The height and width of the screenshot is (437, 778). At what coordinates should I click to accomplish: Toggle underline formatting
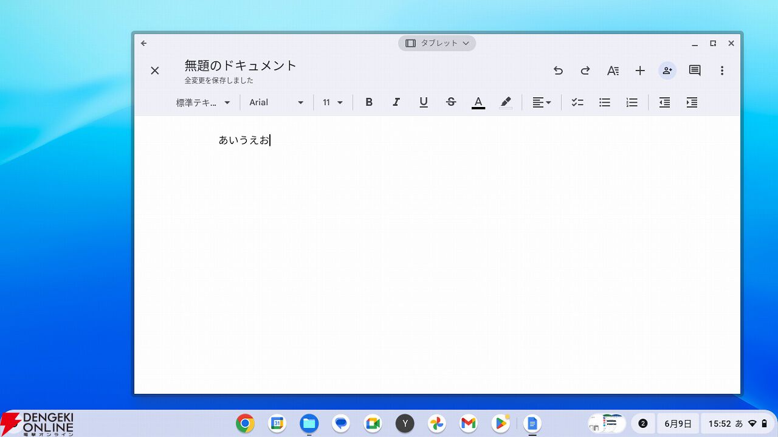pyautogui.click(x=424, y=103)
